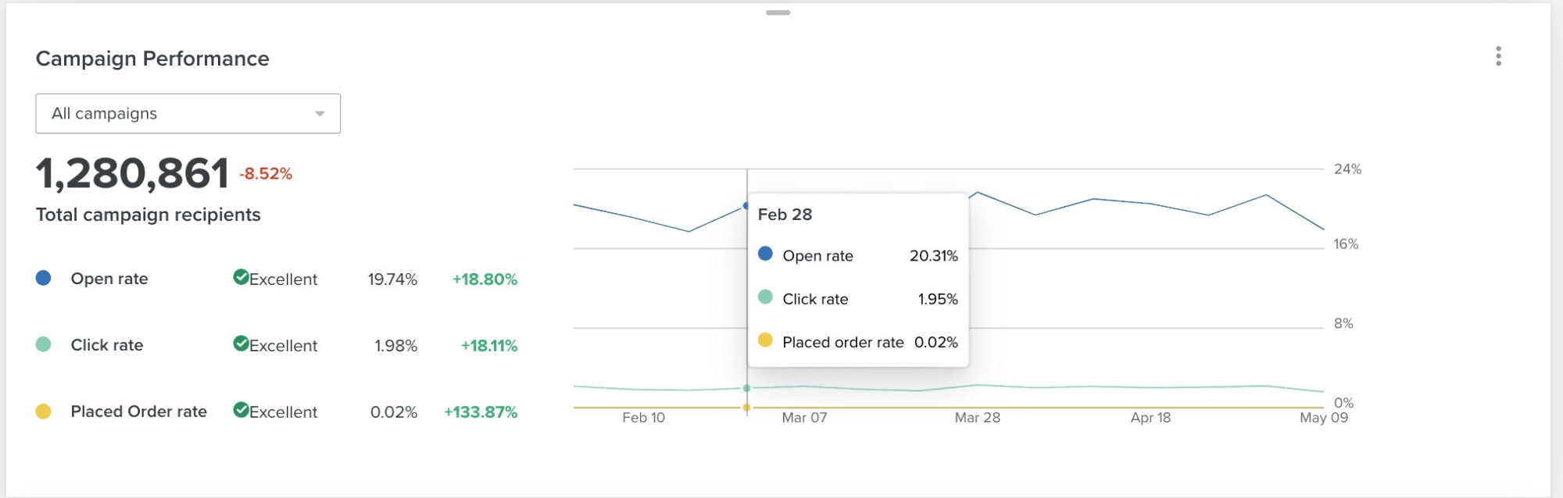Click the Open rate Excellent checkmark icon
Viewport: 1563px width, 498px height.
point(241,277)
